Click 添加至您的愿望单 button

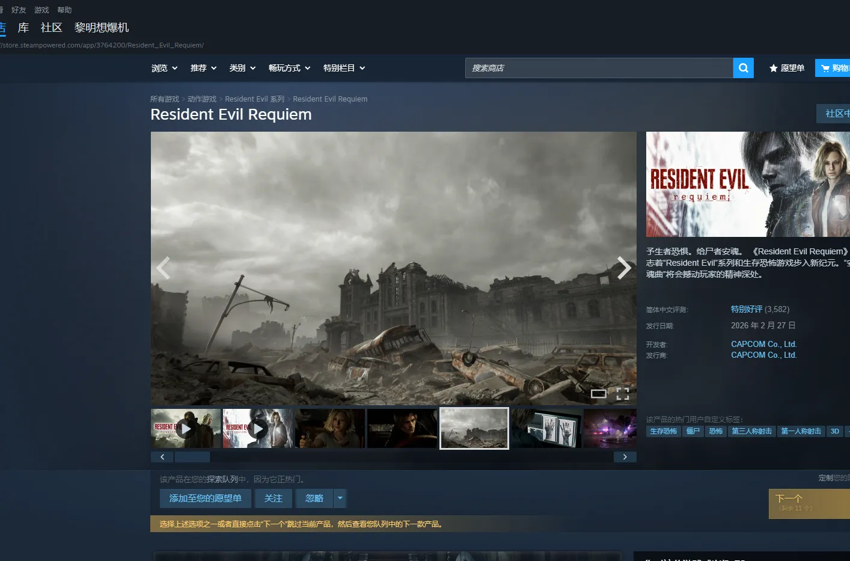[x=205, y=498]
